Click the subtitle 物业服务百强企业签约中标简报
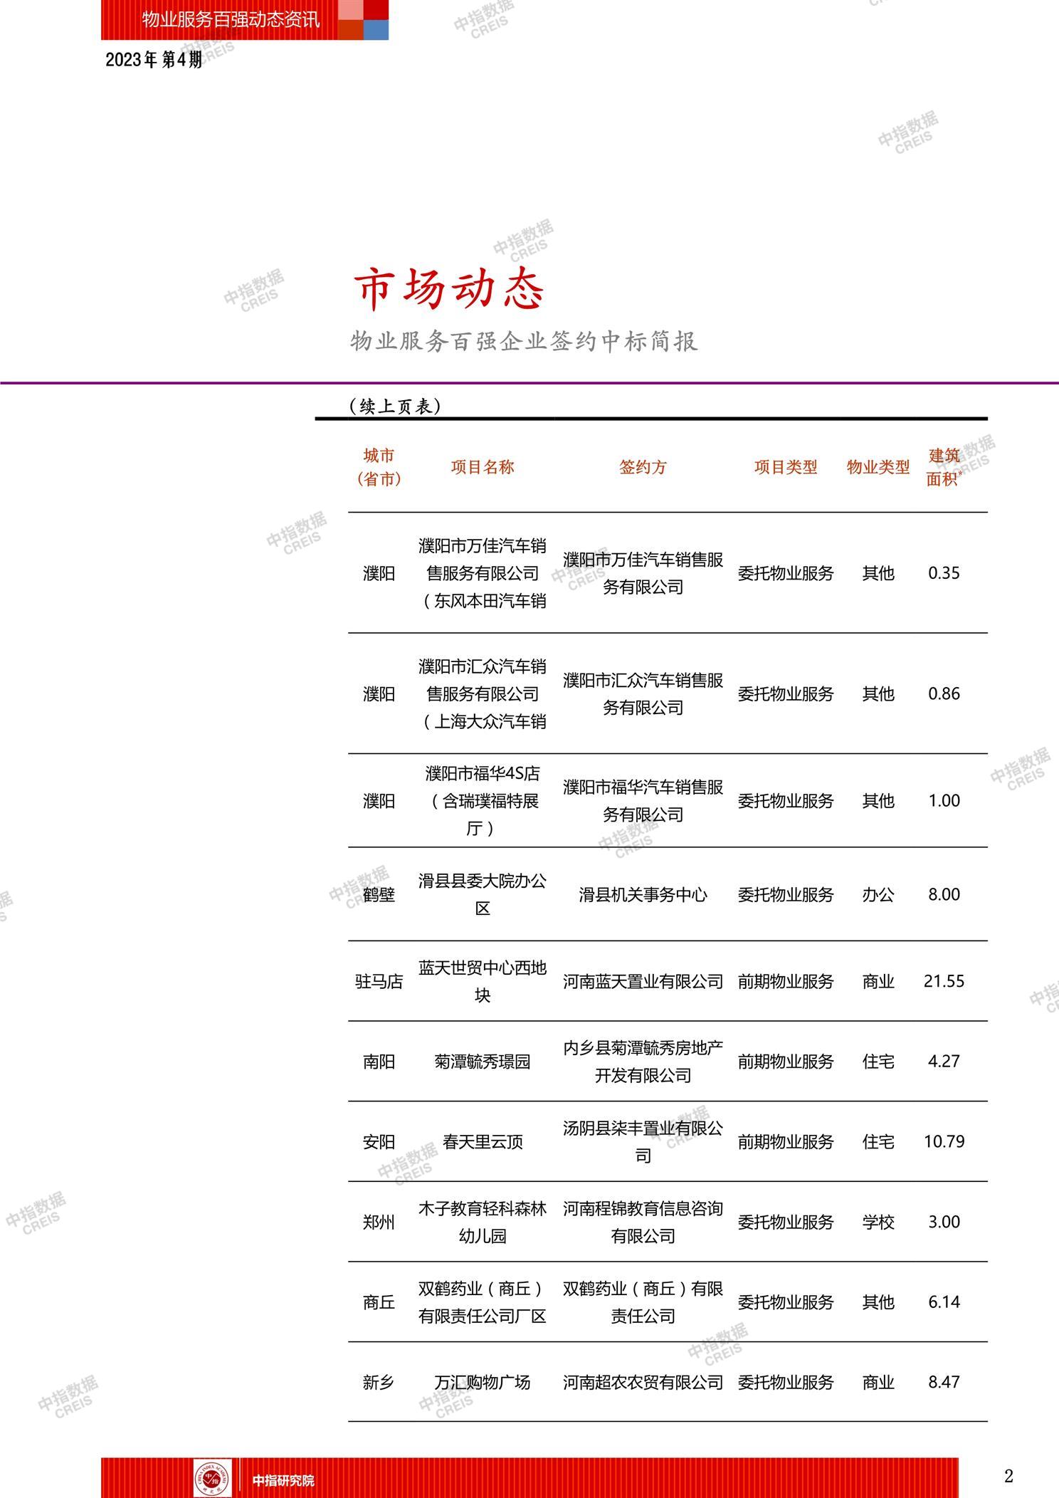This screenshot has width=1059, height=1498. pos(524,342)
